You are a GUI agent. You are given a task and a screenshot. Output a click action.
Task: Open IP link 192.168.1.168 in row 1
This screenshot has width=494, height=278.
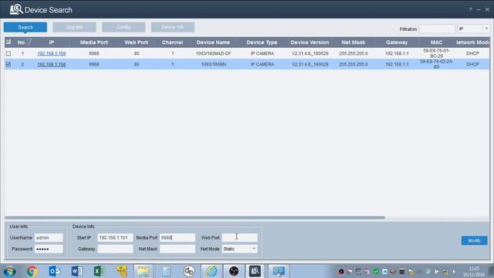point(52,53)
